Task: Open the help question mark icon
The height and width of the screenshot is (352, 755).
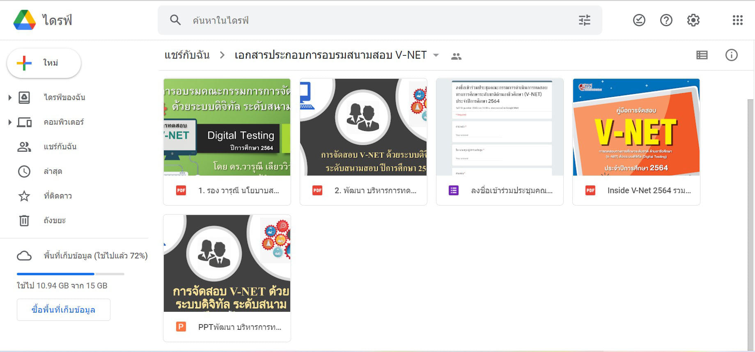Action: [x=666, y=20]
